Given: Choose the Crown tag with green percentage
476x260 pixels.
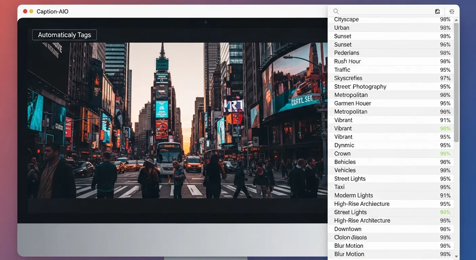Looking at the screenshot, I should [342, 154].
